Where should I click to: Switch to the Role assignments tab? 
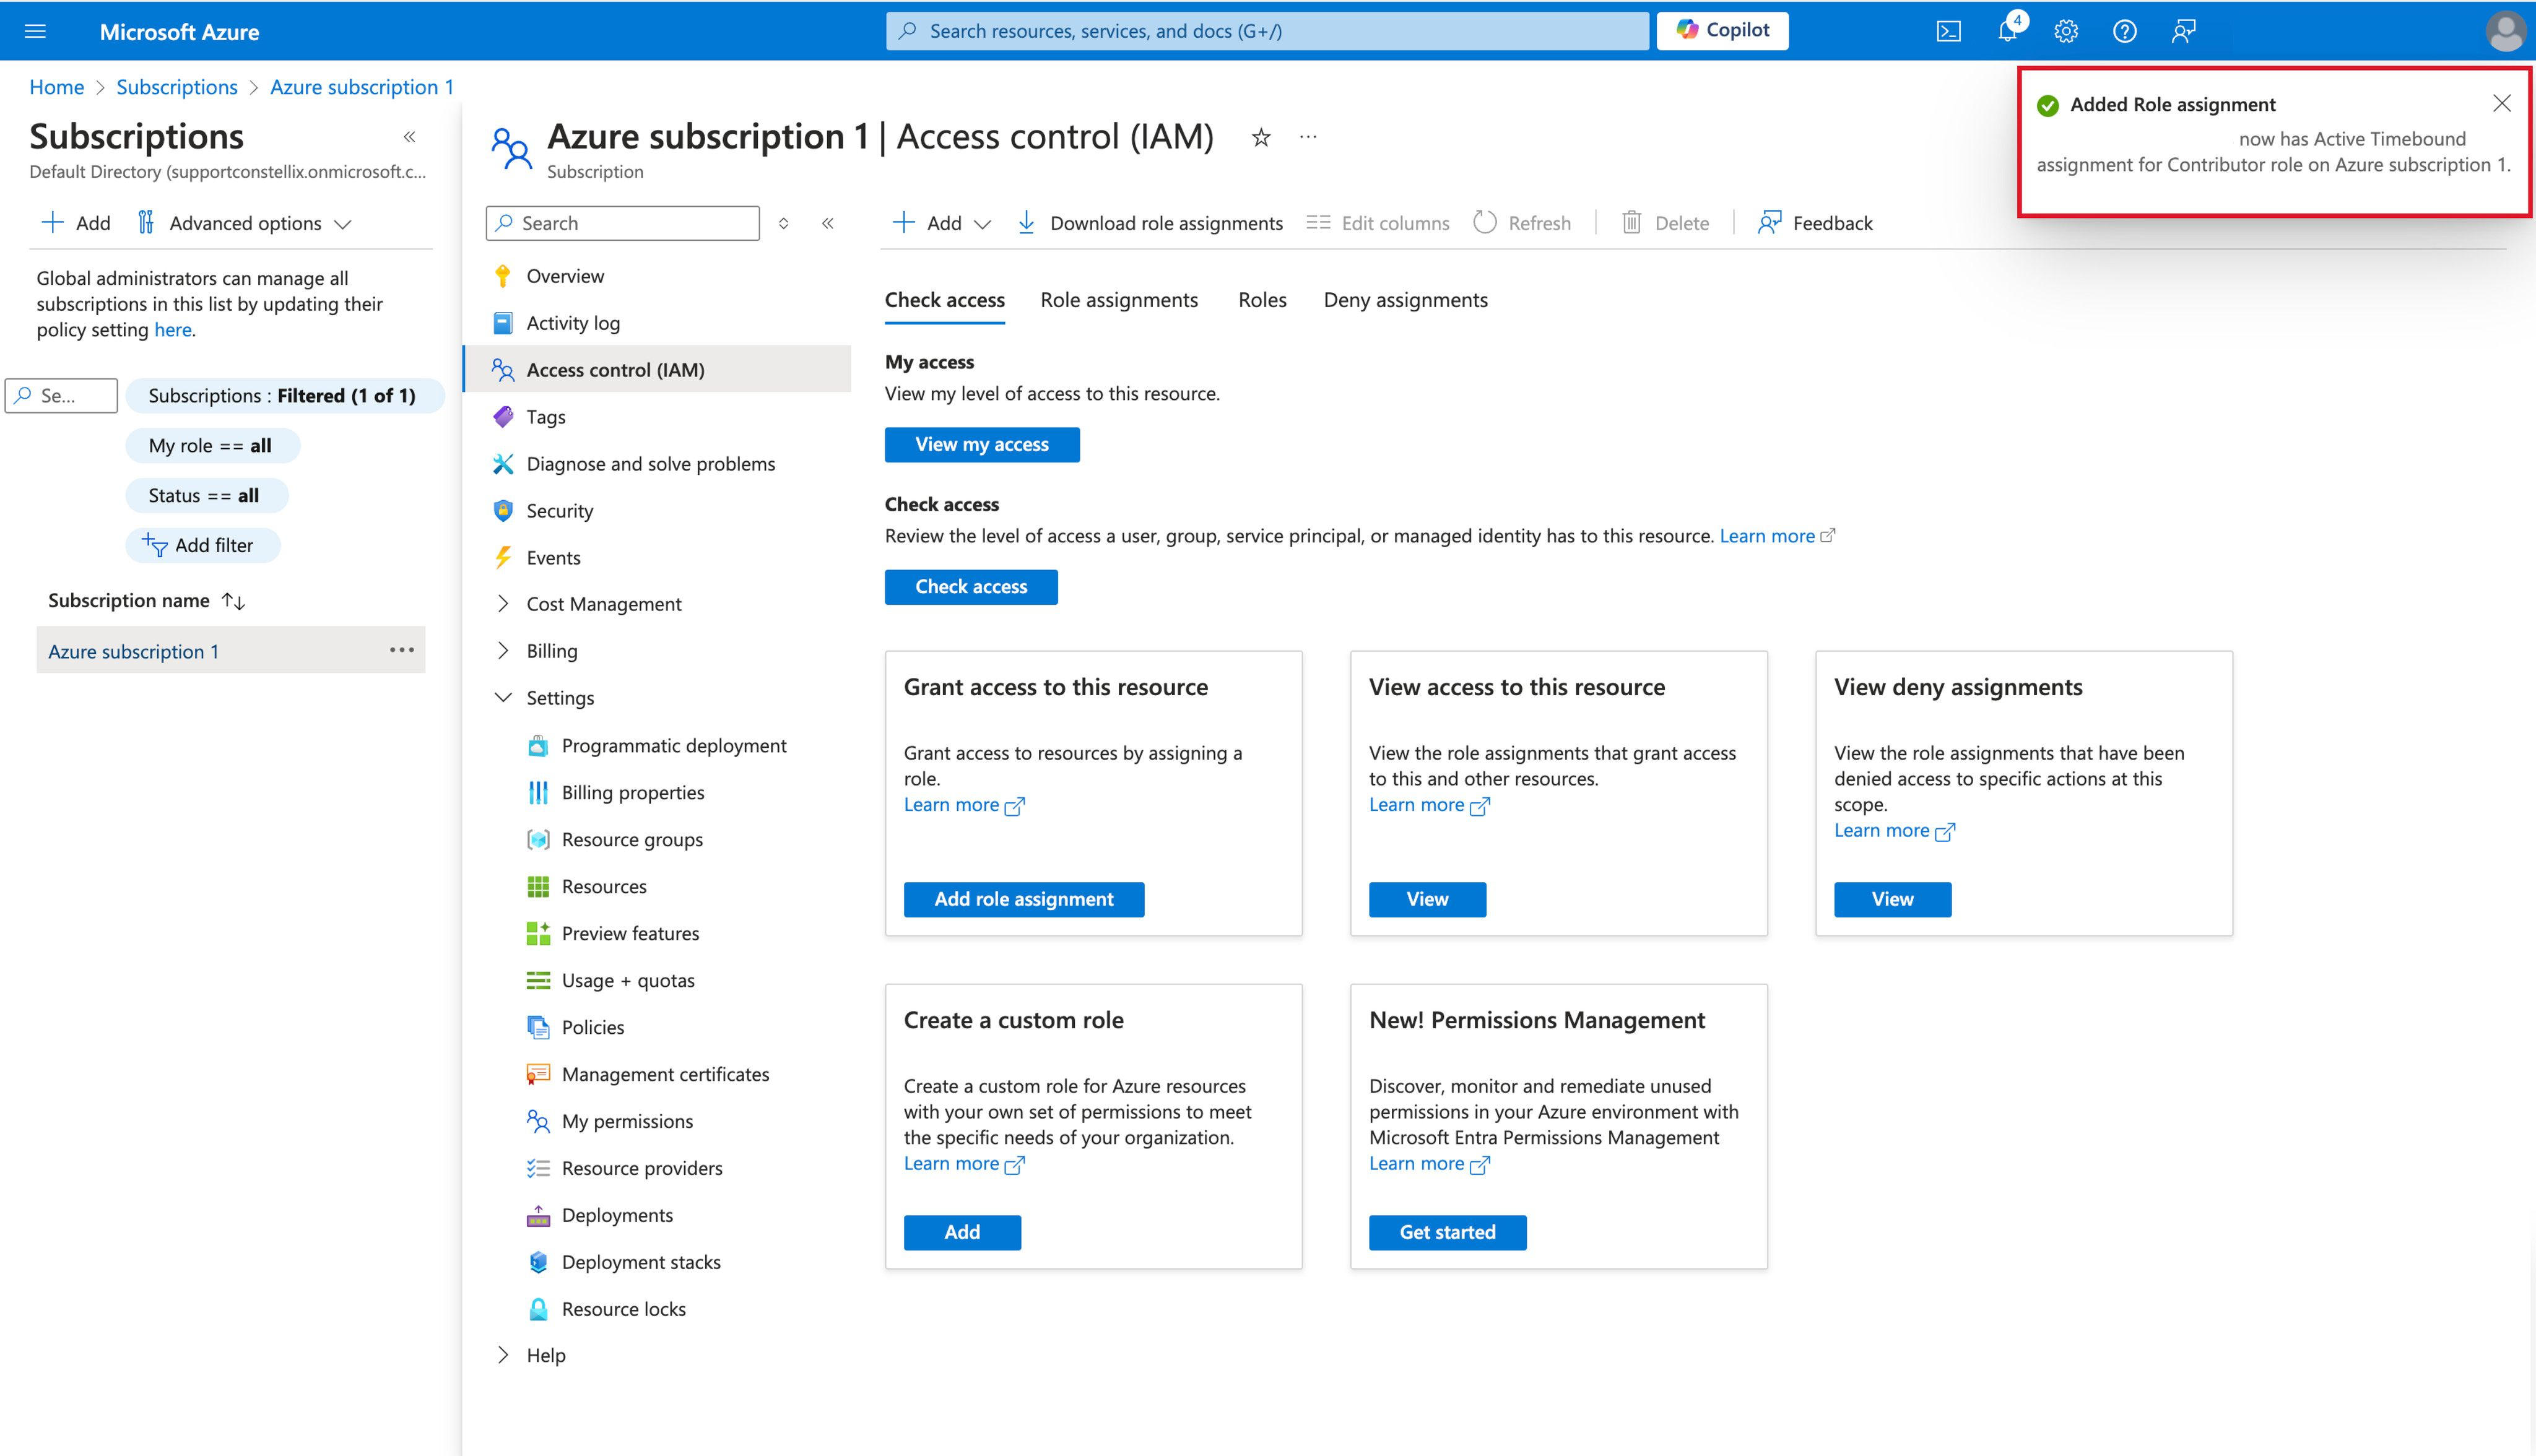coord(1118,300)
